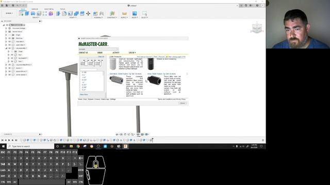Expand the Comments panel
The width and height of the screenshot is (330, 185).
40,134
